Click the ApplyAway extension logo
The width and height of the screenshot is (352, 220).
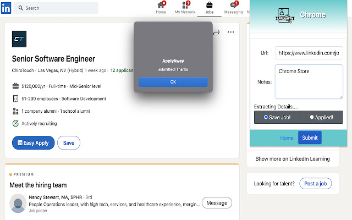pyautogui.click(x=285, y=16)
